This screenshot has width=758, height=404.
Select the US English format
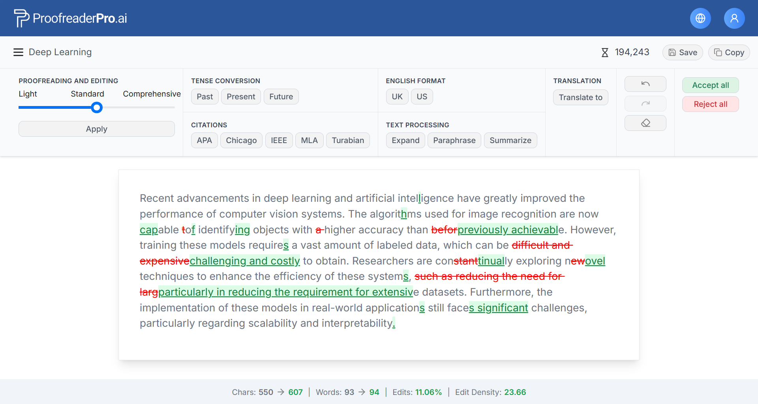(422, 97)
